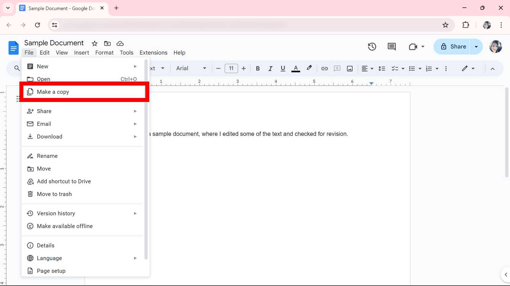The width and height of the screenshot is (510, 286).
Task: Collapse the toolbar with the chevron
Action: (x=493, y=68)
